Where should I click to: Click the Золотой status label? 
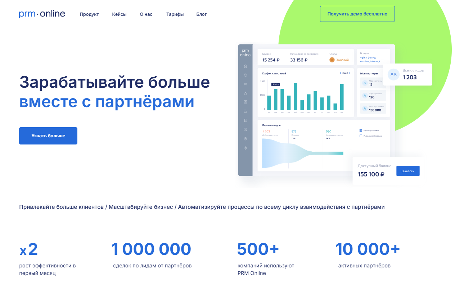point(342,60)
